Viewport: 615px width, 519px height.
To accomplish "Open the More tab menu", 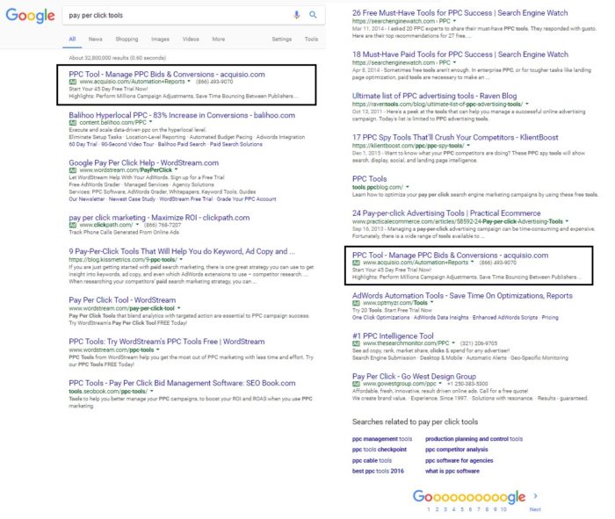I will click(219, 40).
